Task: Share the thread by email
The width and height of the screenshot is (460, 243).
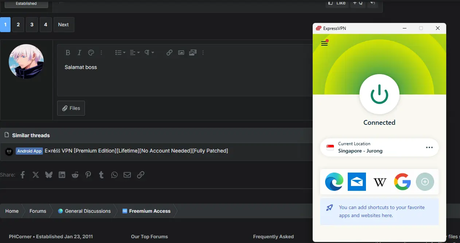Action: [127, 175]
